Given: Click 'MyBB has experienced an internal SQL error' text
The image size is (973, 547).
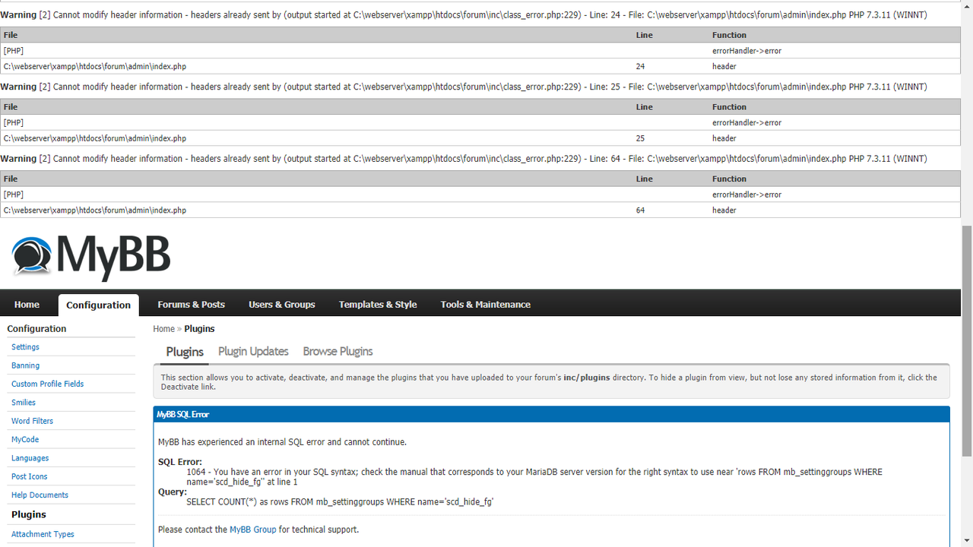Looking at the screenshot, I should [282, 442].
